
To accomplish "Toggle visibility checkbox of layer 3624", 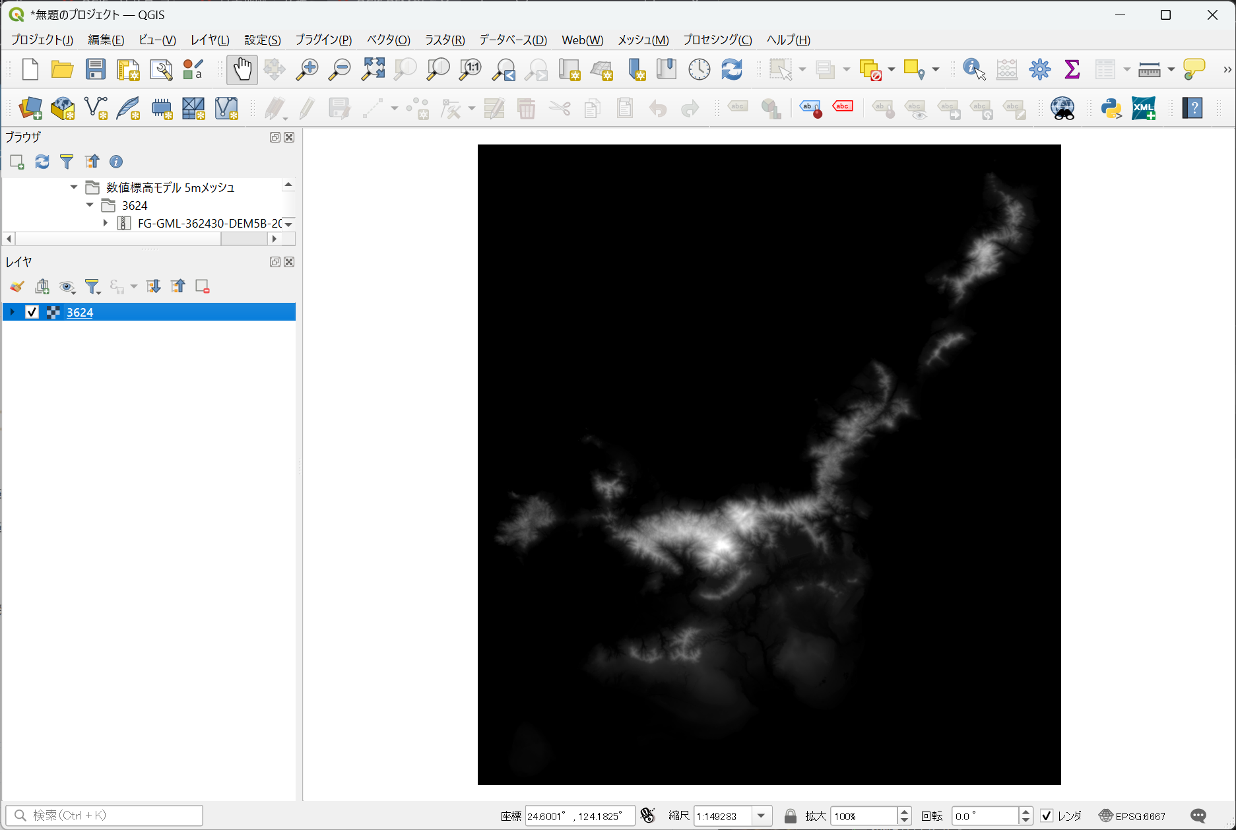I will (x=32, y=312).
